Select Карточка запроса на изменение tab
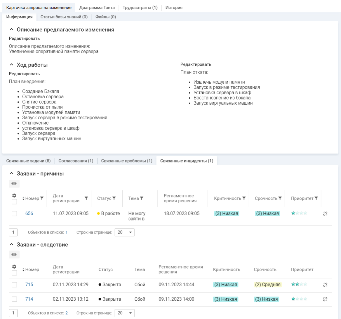Screen dimensions: 341x319 pyautogui.click(x=39, y=8)
